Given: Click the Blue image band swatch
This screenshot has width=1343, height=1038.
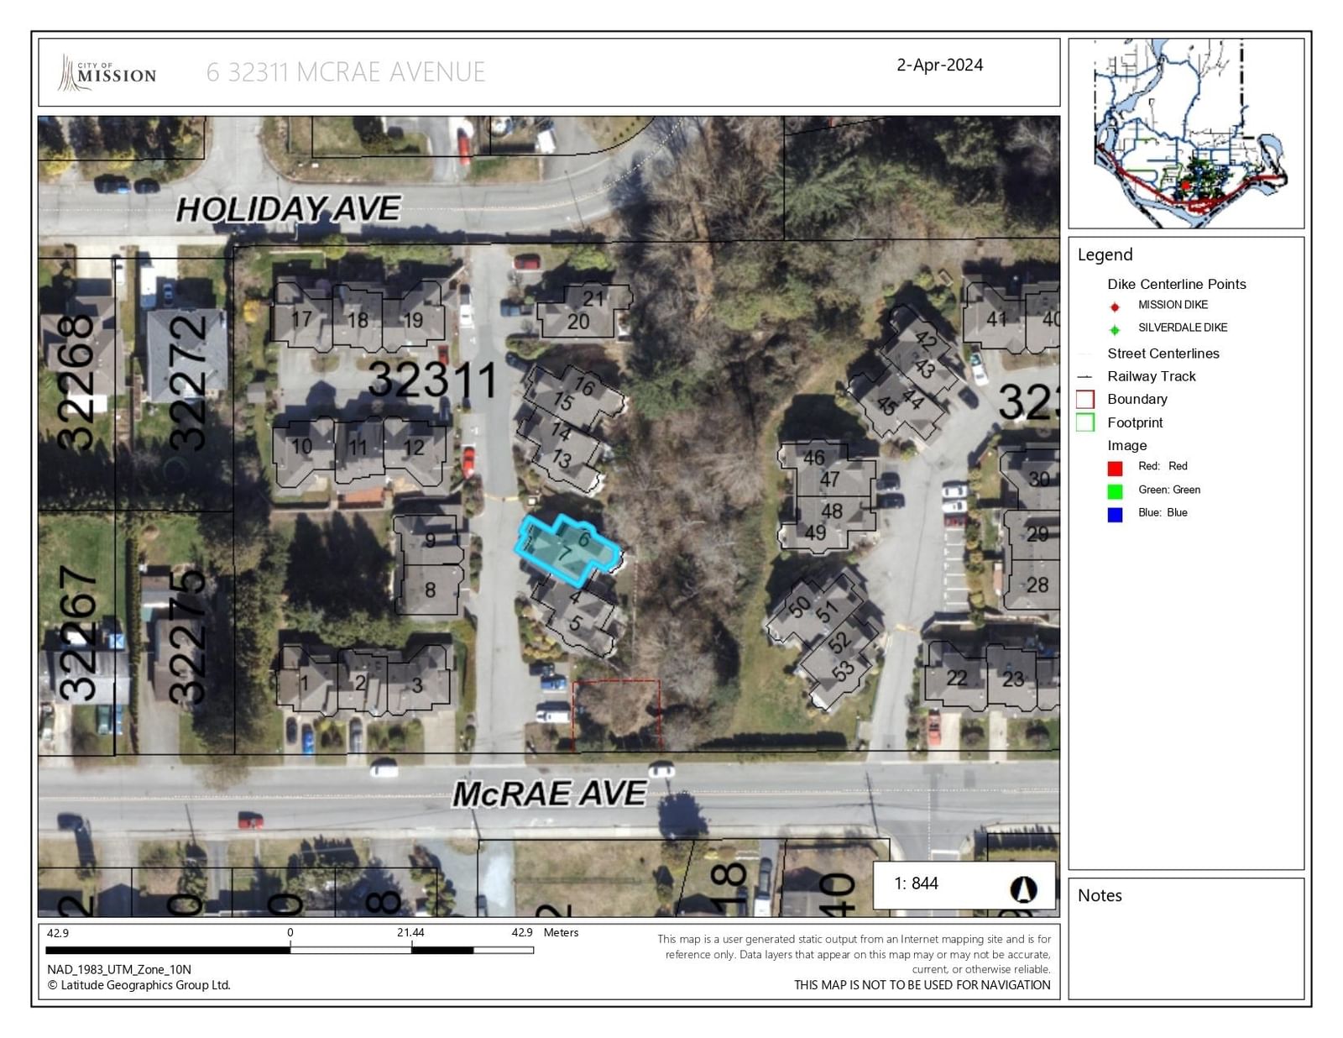Looking at the screenshot, I should pos(1115,514).
